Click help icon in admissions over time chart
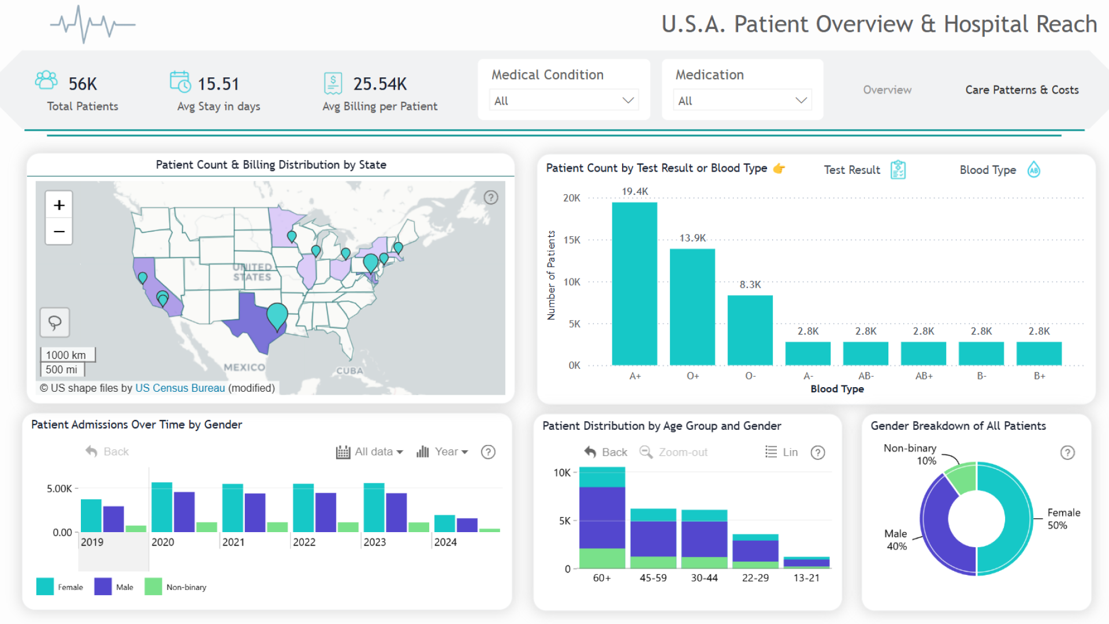Screen dimensions: 1109x624 (x=488, y=452)
